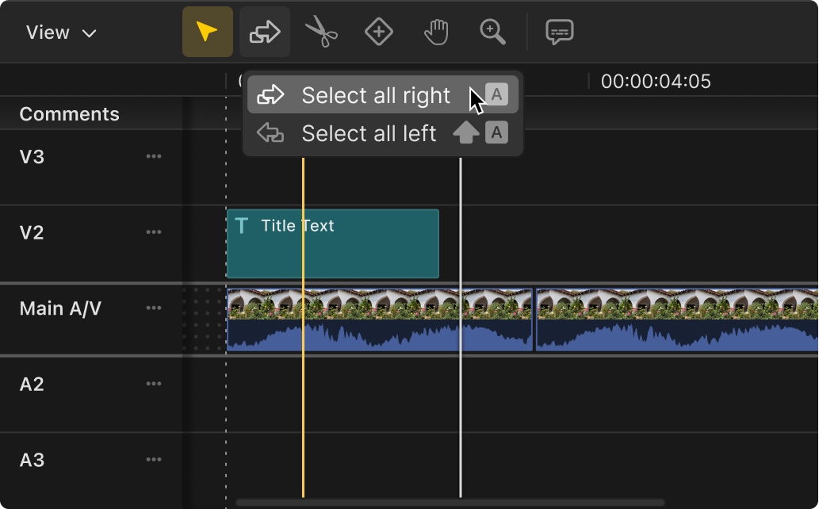Click the dotted handle beside Main A/V
The image size is (819, 509).
click(204, 320)
